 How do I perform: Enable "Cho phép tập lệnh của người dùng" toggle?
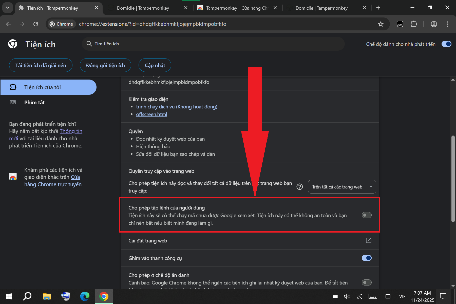click(366, 215)
